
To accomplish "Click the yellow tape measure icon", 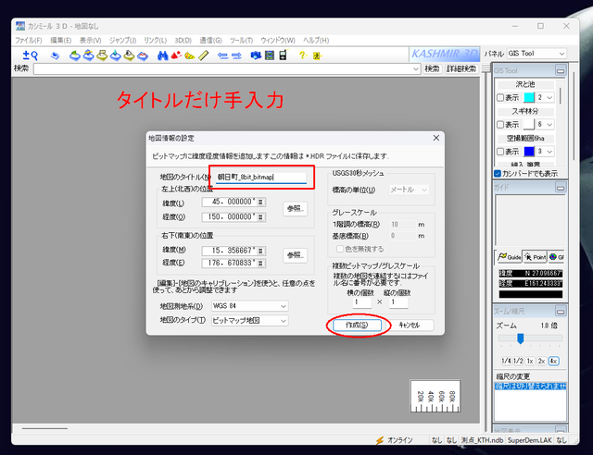I will click(189, 56).
